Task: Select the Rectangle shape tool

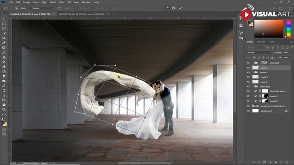Action: click(x=4, y=100)
